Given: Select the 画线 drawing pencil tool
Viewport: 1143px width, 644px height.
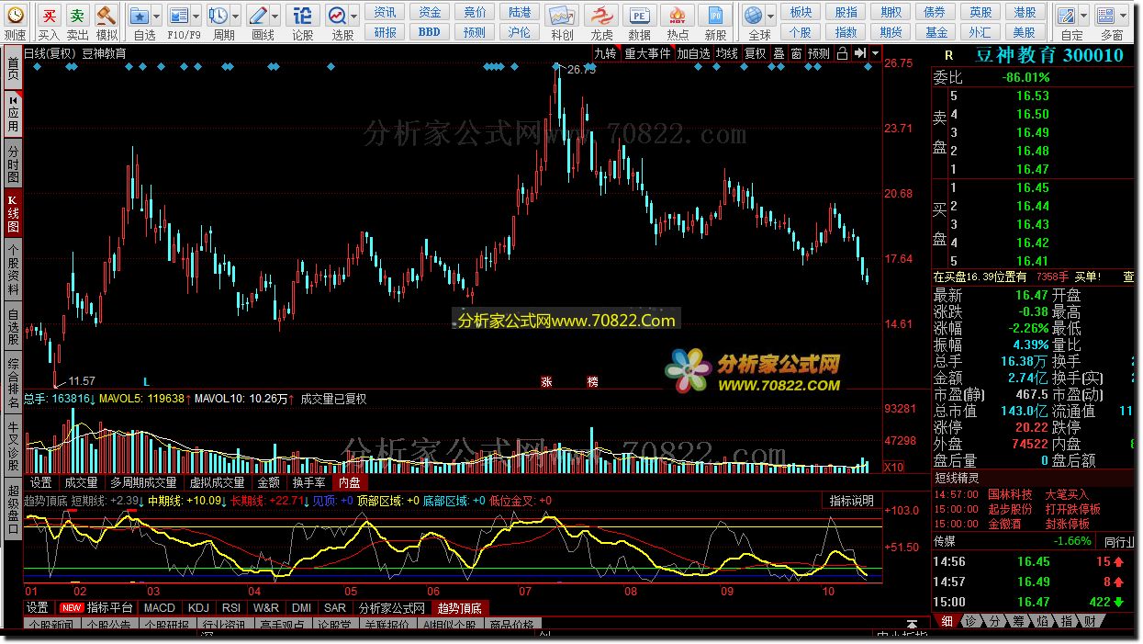Looking at the screenshot, I should tap(258, 16).
